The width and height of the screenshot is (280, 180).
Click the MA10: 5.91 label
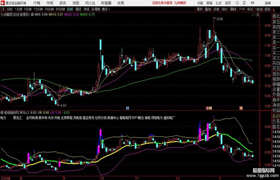point(56,14)
